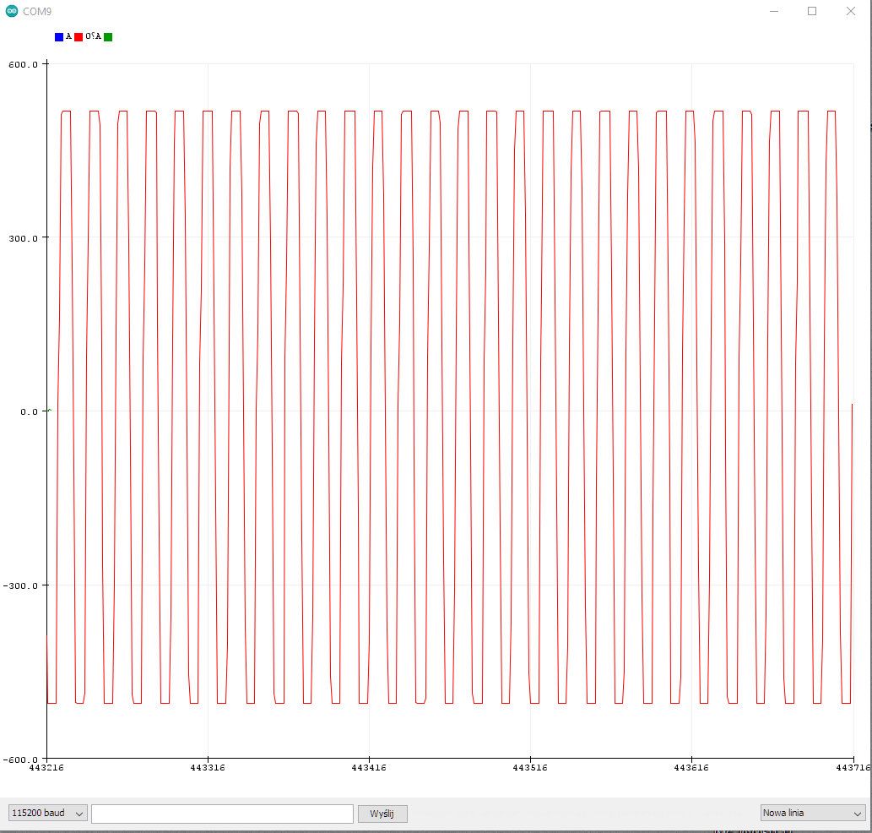Click the 443516 x-axis label
Screen dimensions: 872x833
(530, 767)
